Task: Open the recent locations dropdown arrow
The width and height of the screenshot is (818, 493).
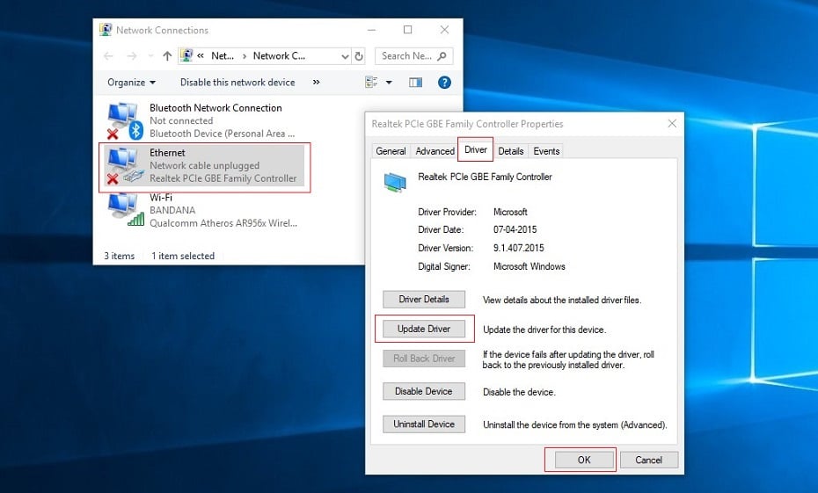Action: 150,55
